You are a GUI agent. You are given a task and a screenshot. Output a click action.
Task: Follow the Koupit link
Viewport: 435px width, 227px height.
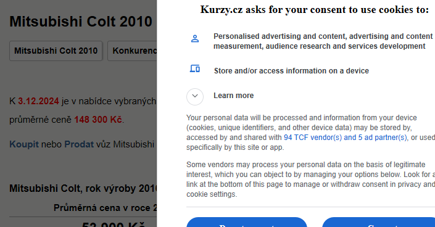point(24,144)
